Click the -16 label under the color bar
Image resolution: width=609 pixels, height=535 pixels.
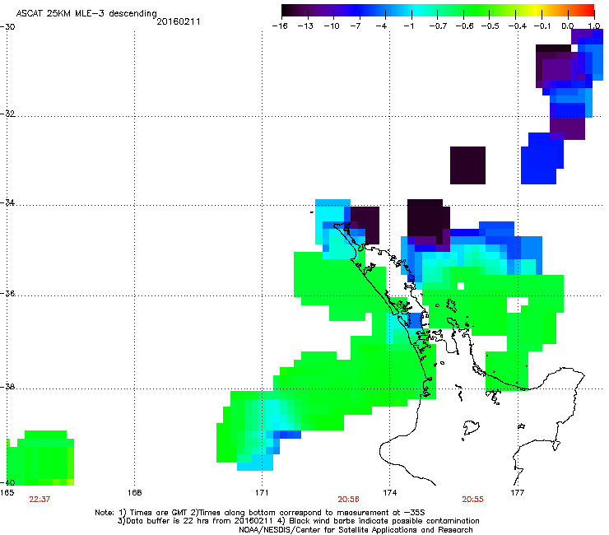coord(280,26)
